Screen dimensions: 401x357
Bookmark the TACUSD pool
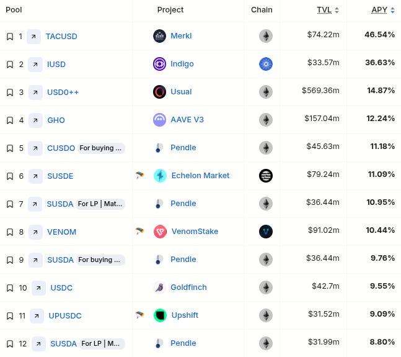coord(10,37)
